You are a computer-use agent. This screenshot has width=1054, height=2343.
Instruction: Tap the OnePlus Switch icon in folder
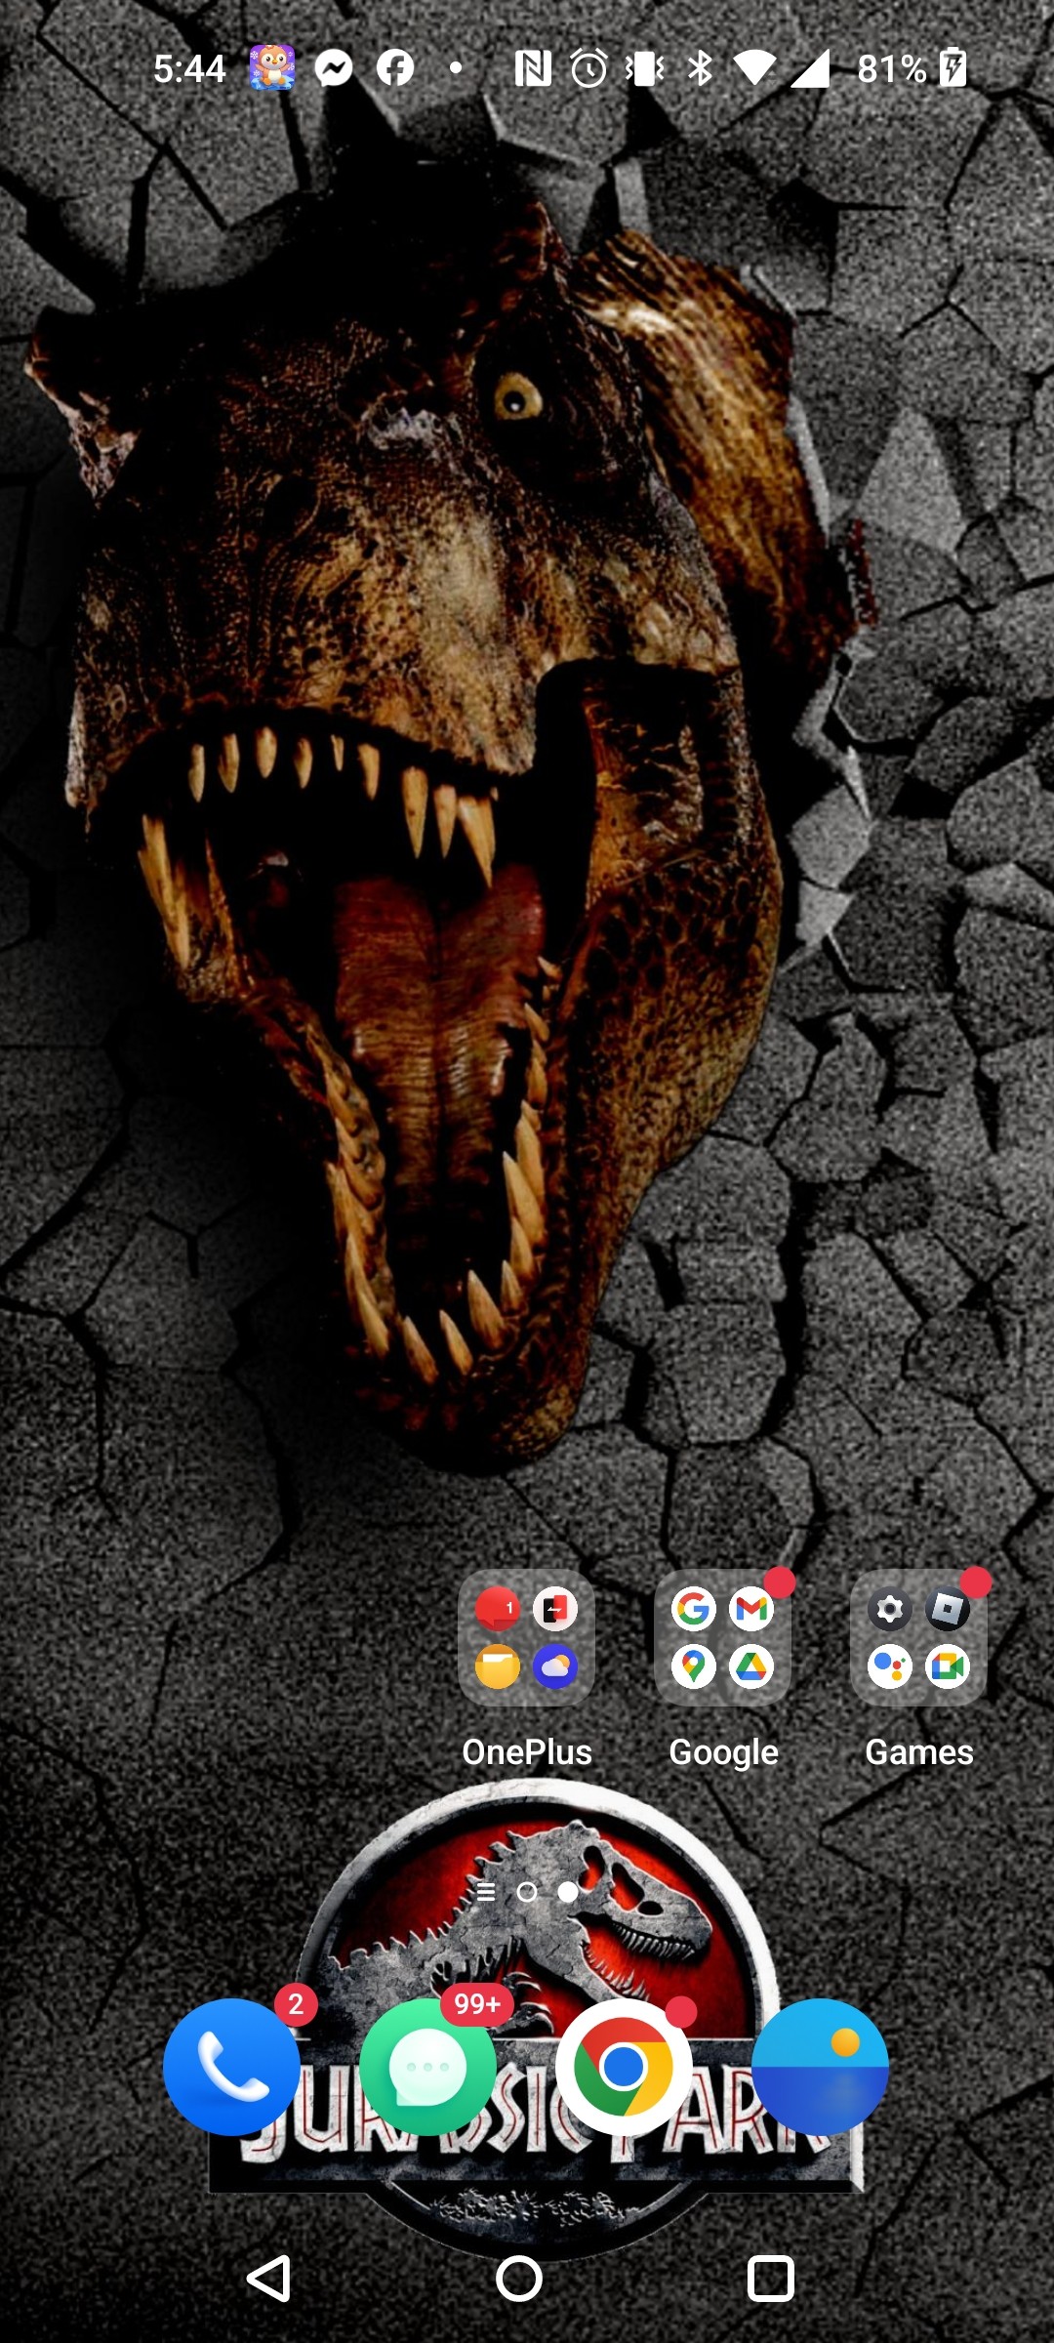click(x=555, y=1609)
